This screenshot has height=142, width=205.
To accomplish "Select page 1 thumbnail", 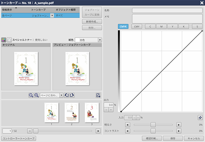I will tap(52, 112).
